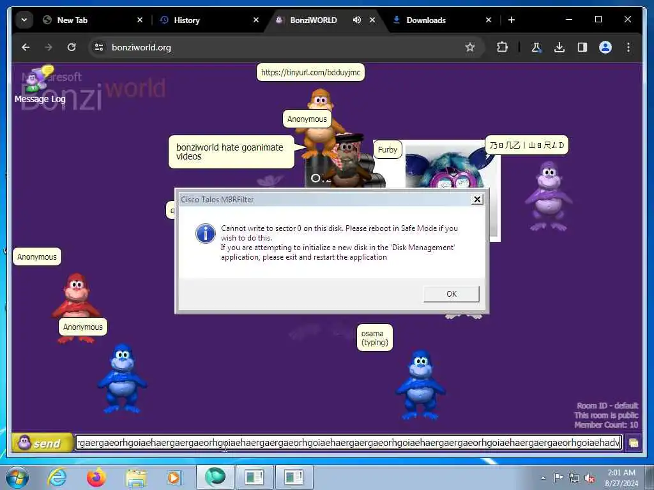Screen dimensions: 654x490
Task: Bookmark this page with the star icon
Action: point(470,47)
